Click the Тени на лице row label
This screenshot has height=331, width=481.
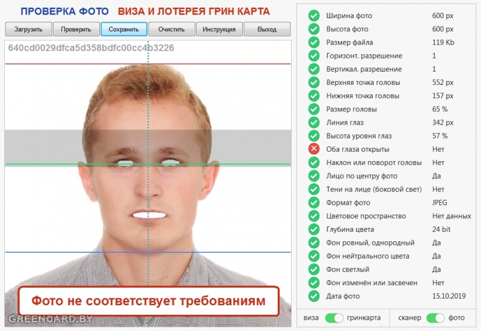374,189
